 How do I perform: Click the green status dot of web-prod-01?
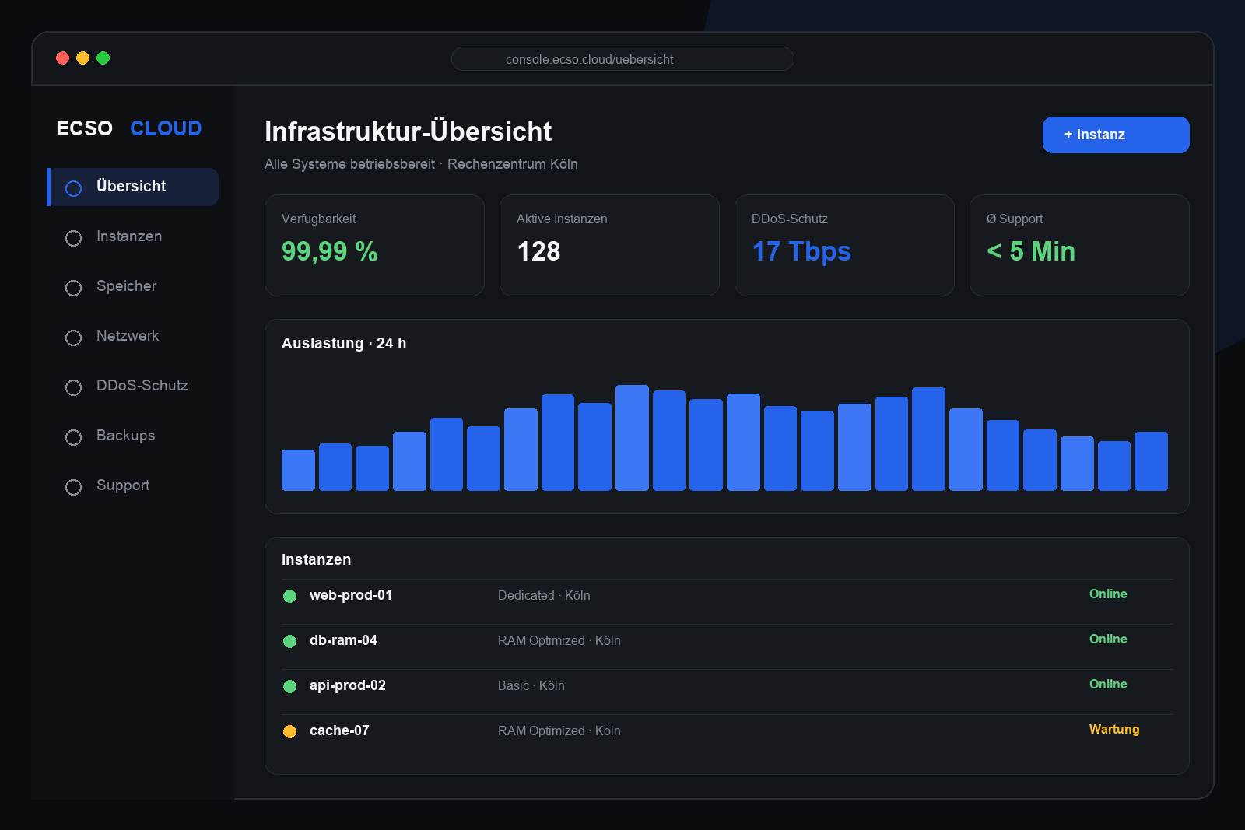point(289,596)
